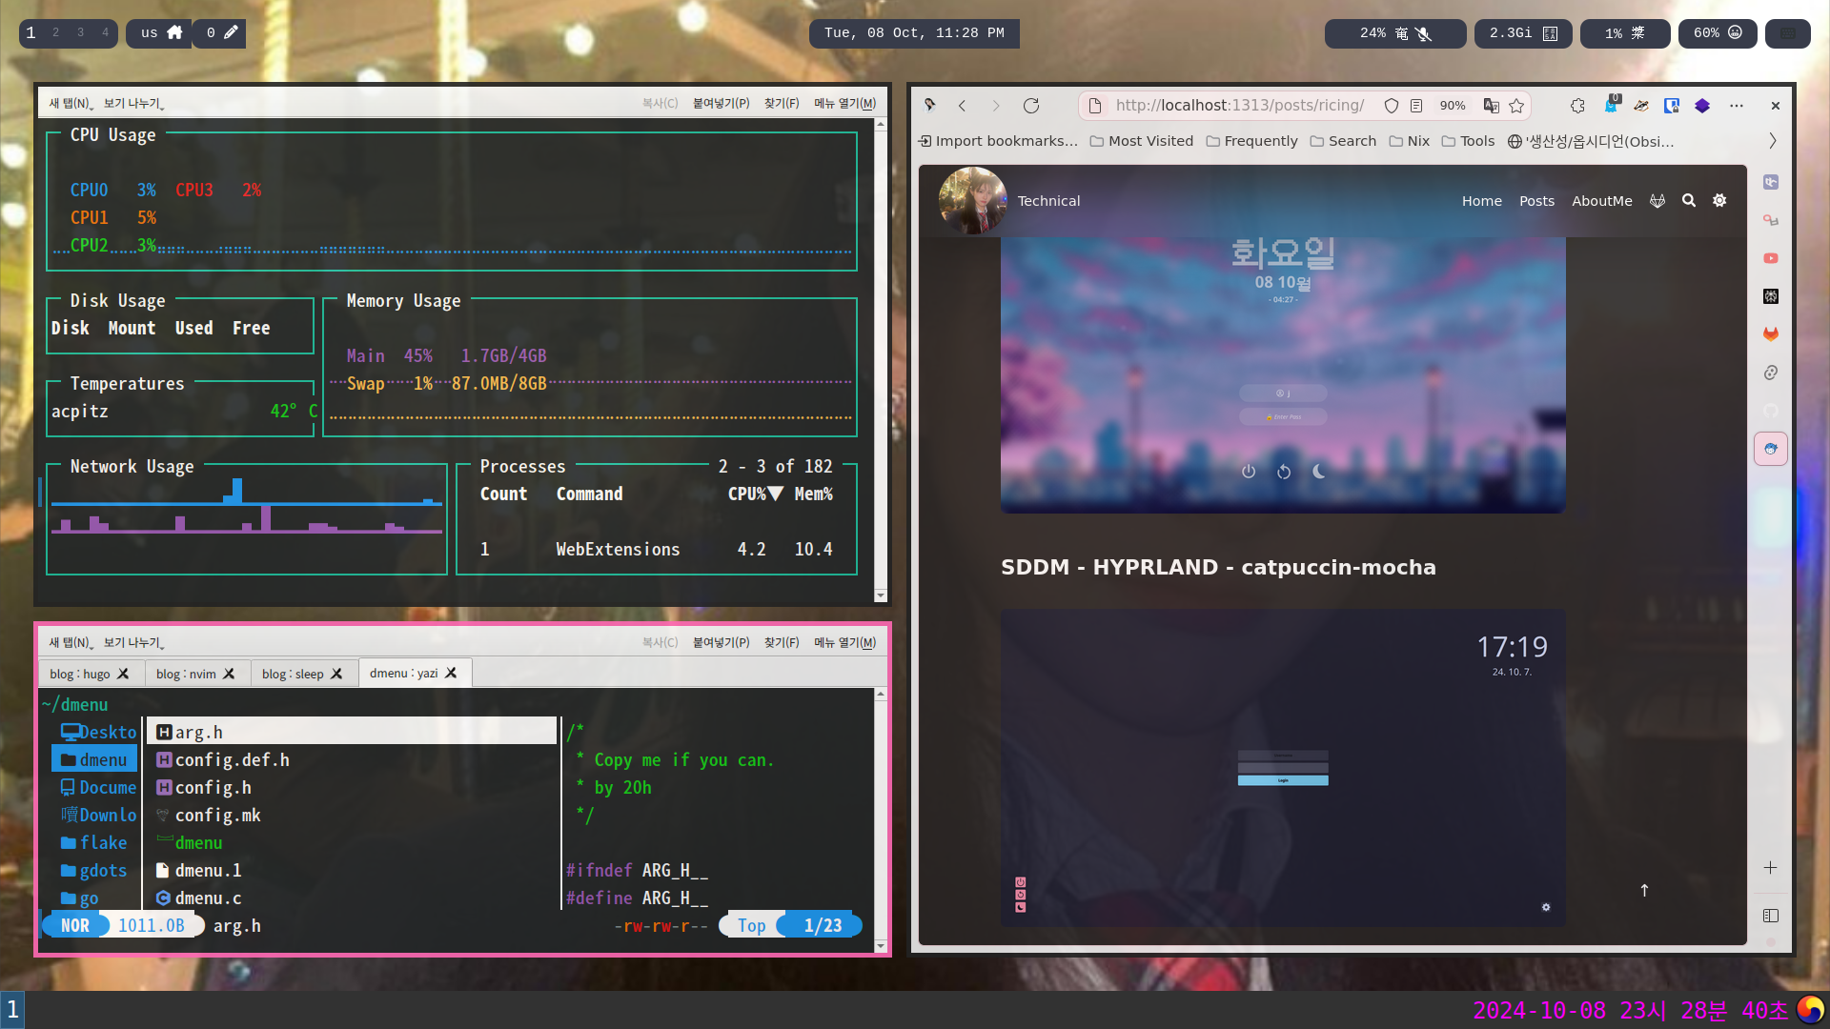Viewport: 1830px width, 1029px height.
Task: Click tracking protection shield icon
Action: click(1391, 106)
